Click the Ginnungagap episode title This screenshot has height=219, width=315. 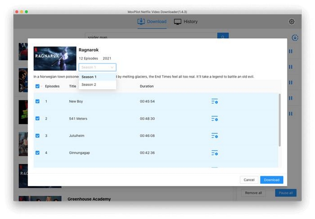click(x=80, y=153)
